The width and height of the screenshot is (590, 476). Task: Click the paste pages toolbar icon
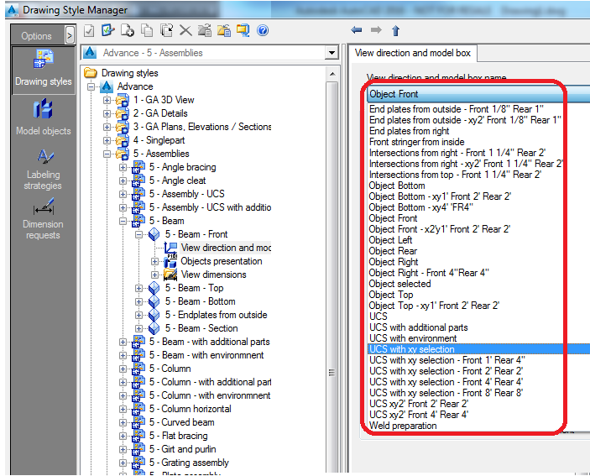[x=166, y=30]
